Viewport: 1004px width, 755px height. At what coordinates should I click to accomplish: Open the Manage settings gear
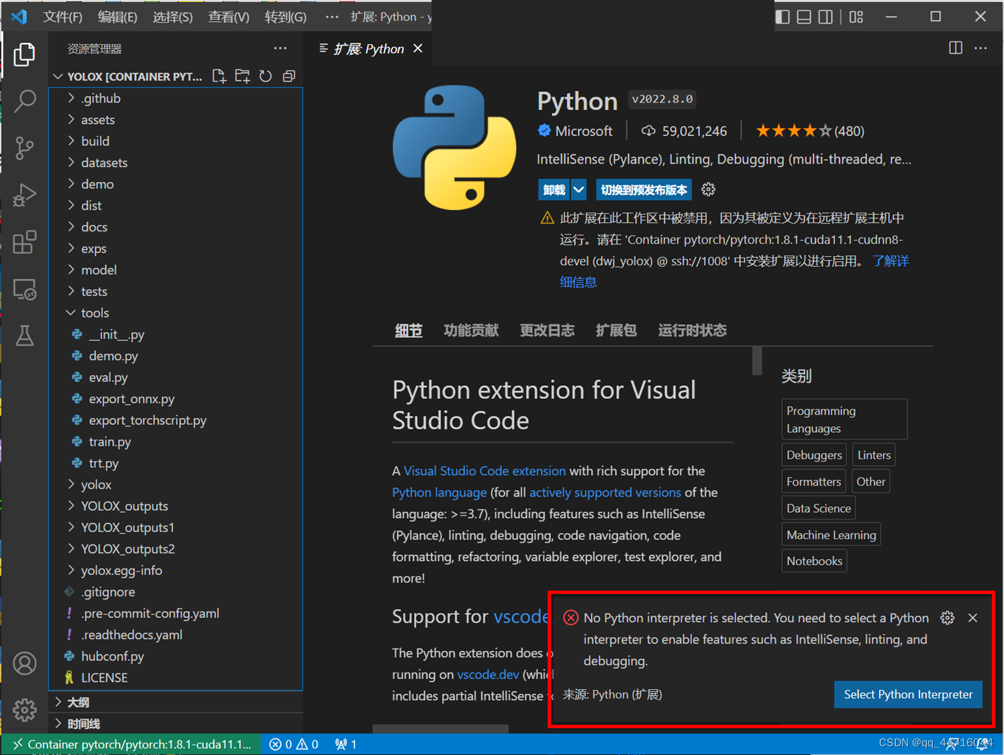25,710
